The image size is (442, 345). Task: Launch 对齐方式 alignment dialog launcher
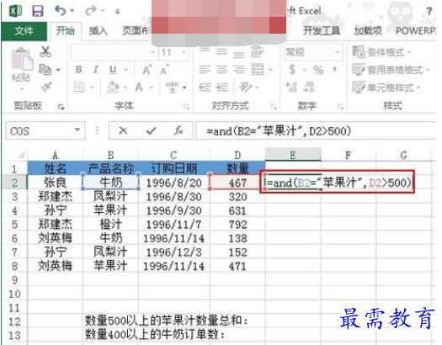pyautogui.click(x=274, y=107)
